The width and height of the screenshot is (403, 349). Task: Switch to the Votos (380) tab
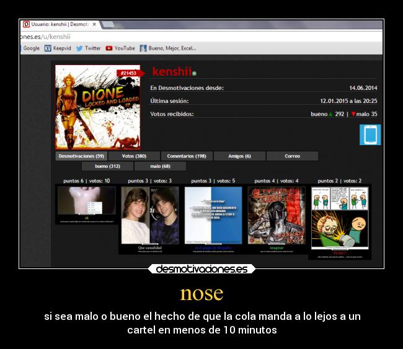[x=134, y=156]
